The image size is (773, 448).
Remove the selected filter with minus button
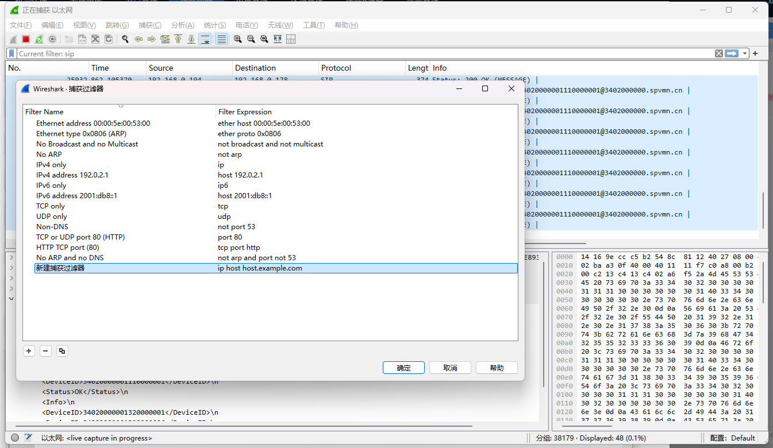46,351
